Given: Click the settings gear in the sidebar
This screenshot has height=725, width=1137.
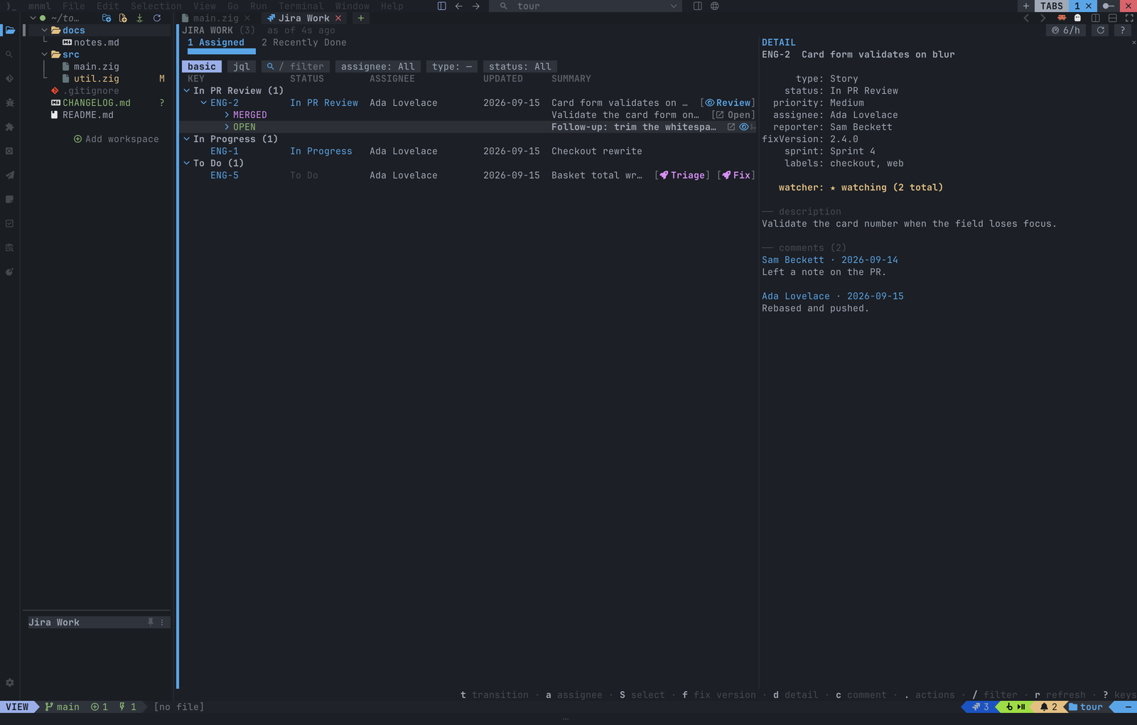Looking at the screenshot, I should click(9, 682).
